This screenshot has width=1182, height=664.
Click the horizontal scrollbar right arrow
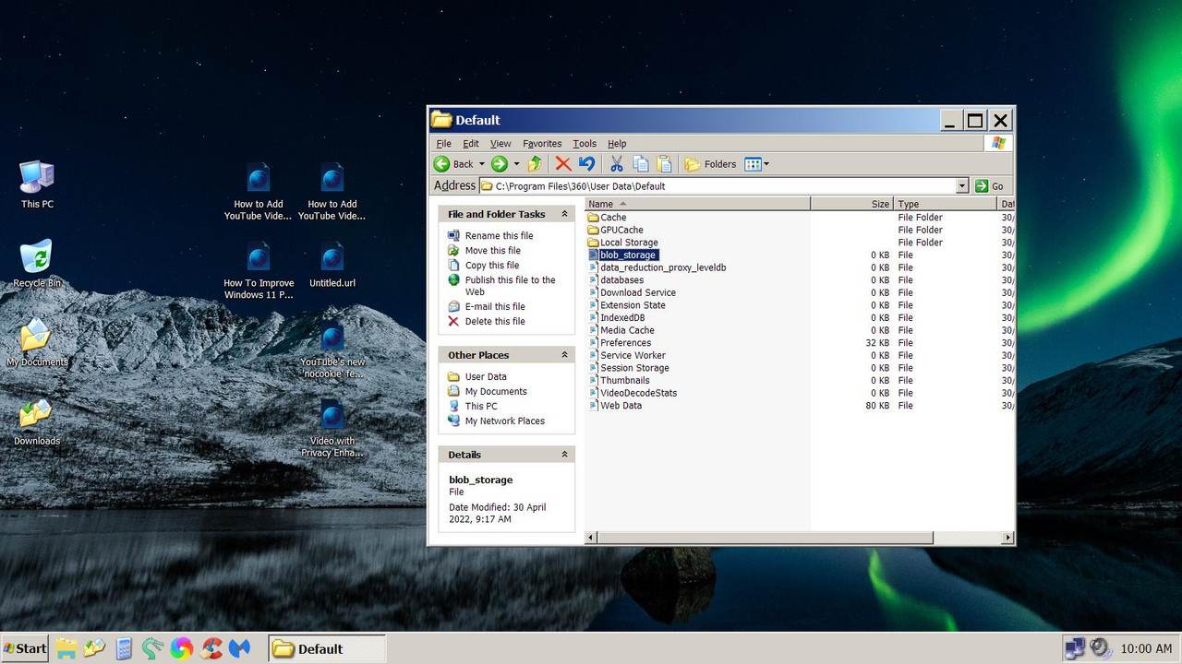pyautogui.click(x=1008, y=538)
